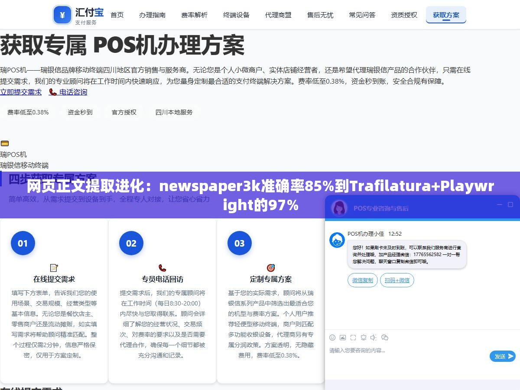Image resolution: width=520 pixels, height=390 pixels.
Task: Click the agent avatar beside POS机办理小佳
Action: pyautogui.click(x=337, y=240)
